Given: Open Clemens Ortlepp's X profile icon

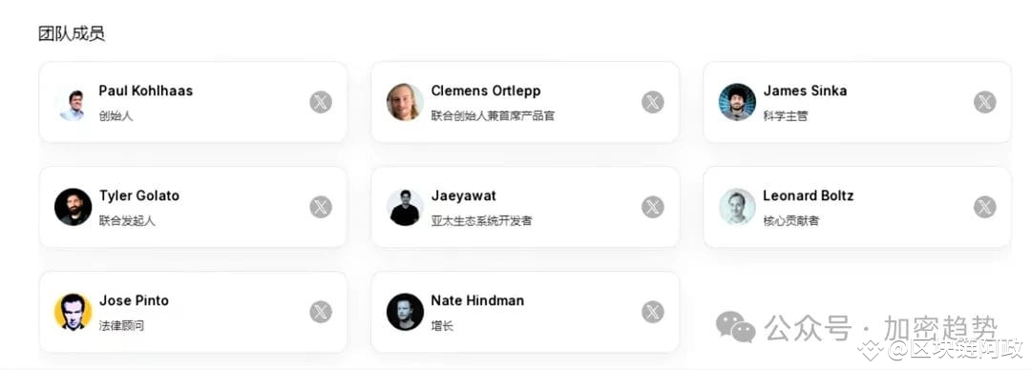Looking at the screenshot, I should [x=653, y=103].
